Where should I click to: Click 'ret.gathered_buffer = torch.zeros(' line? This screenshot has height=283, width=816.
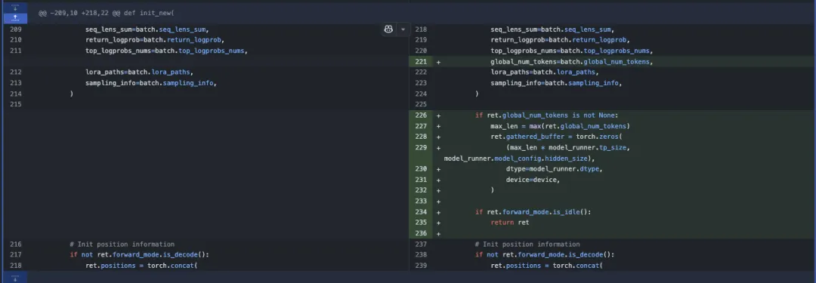pyautogui.click(x=556, y=137)
